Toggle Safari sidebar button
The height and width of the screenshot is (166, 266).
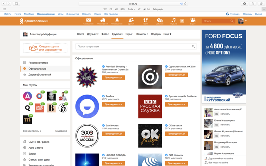pyautogui.click(x=16, y=3)
